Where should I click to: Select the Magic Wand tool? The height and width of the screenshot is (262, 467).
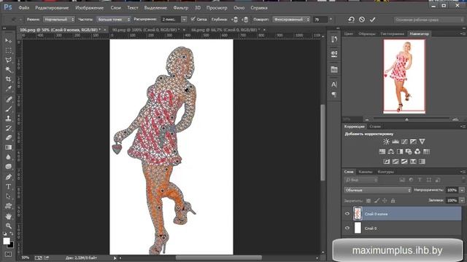8,70
